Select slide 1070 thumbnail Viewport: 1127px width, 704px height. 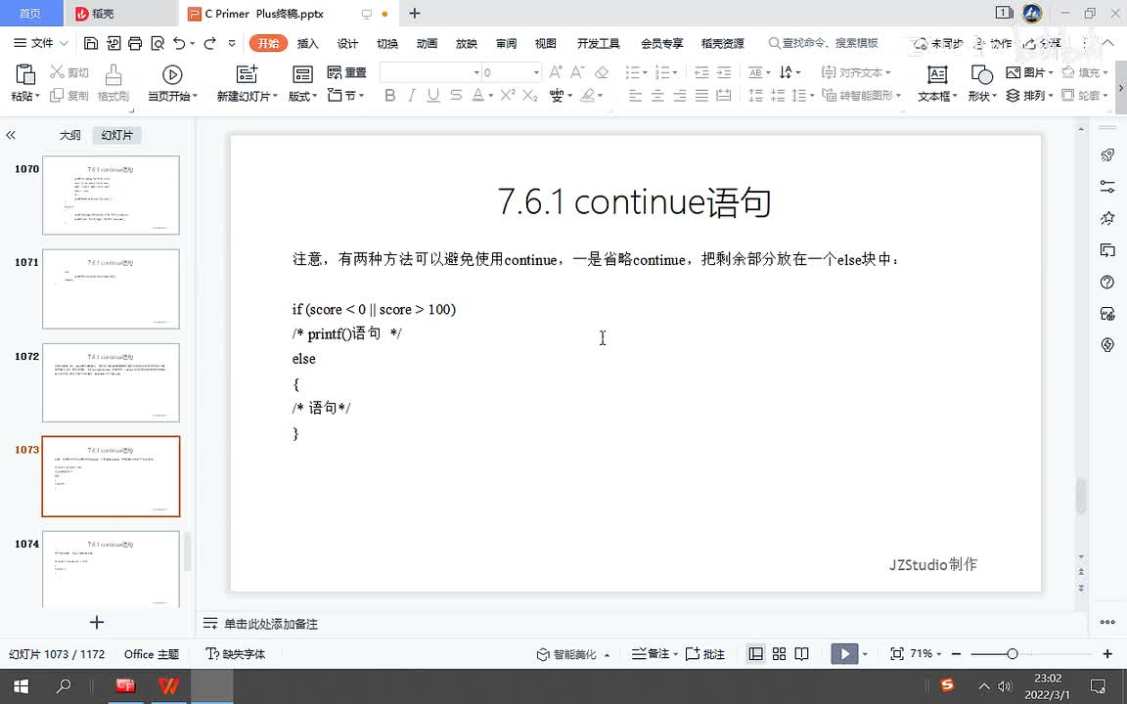[x=111, y=195]
